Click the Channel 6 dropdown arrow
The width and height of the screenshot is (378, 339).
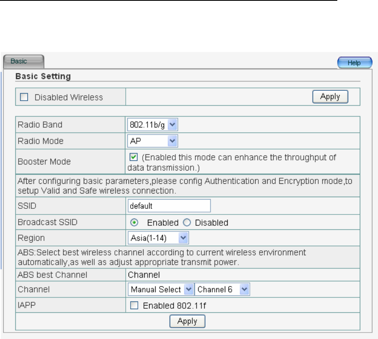(x=244, y=289)
